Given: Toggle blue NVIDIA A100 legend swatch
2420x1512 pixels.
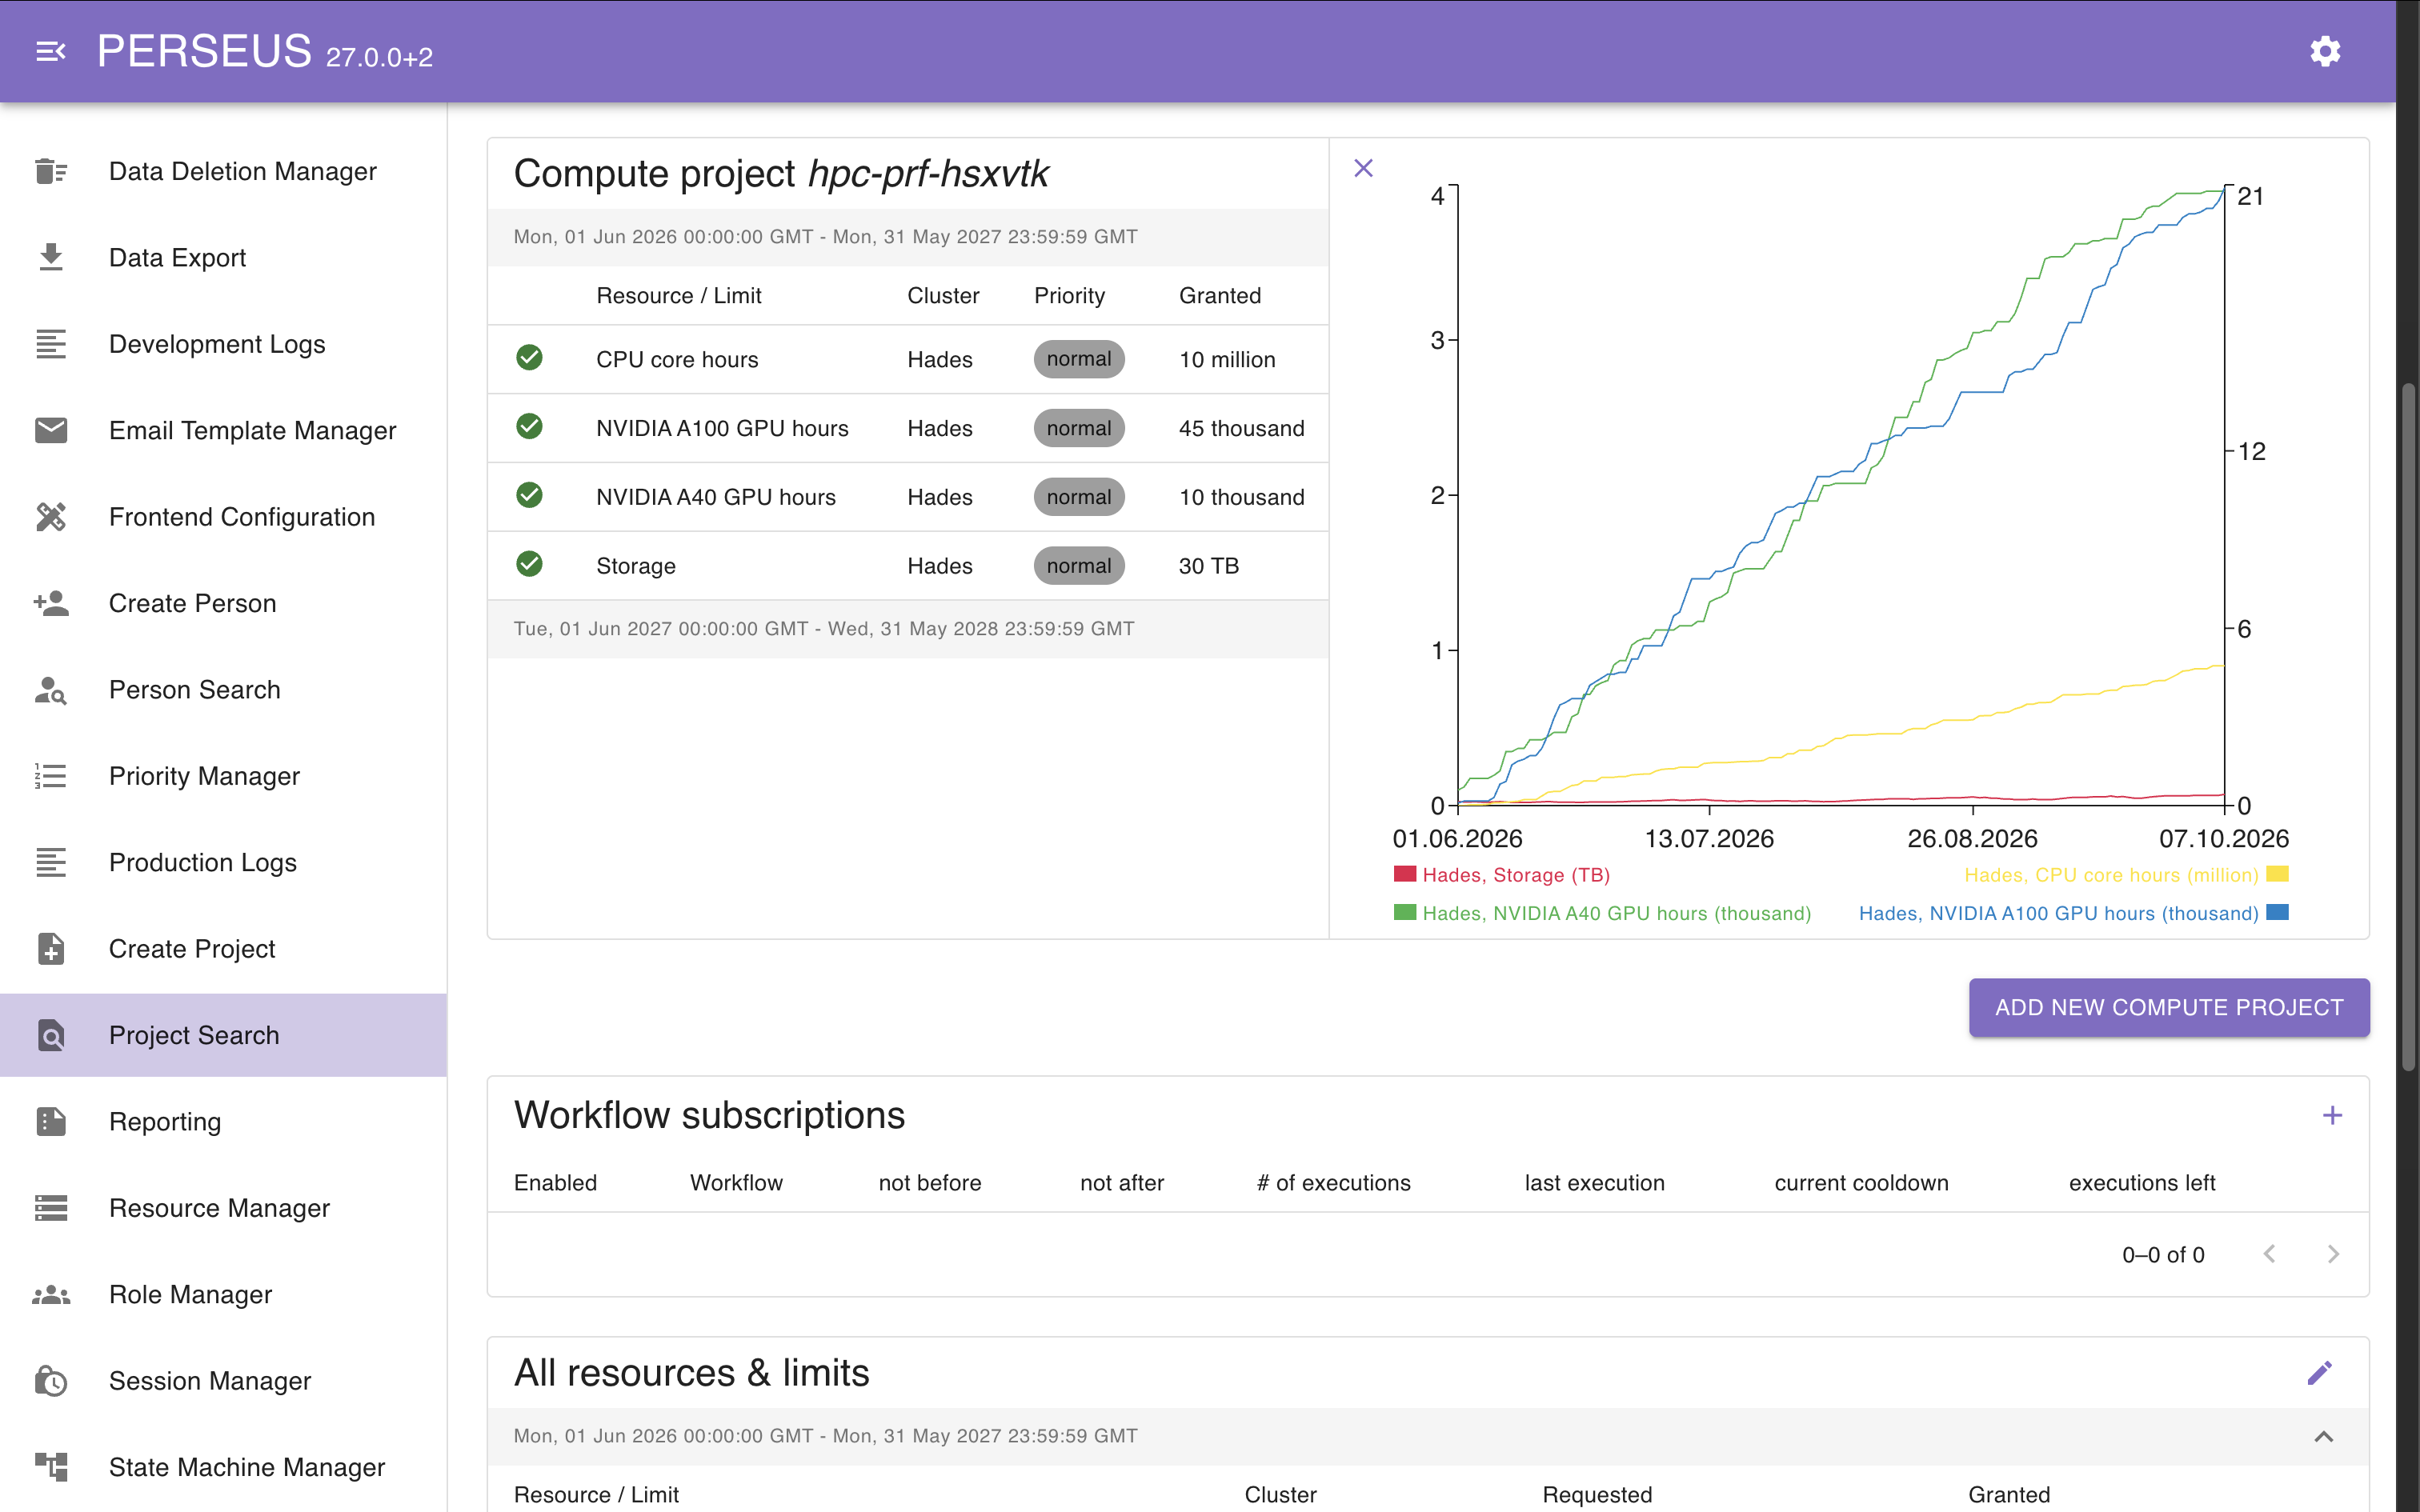Looking at the screenshot, I should (x=2278, y=912).
